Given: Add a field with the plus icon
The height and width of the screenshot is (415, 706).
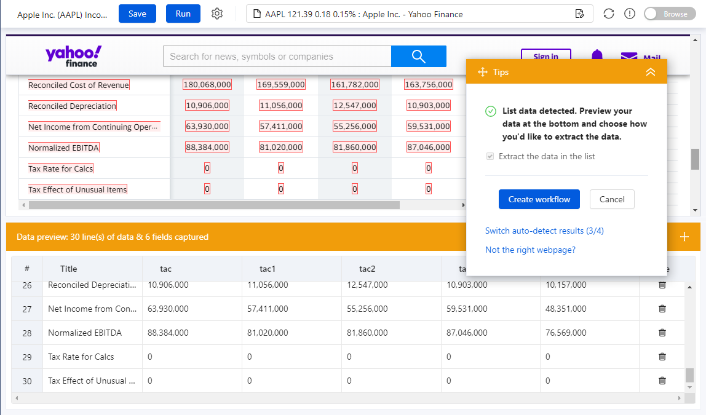Looking at the screenshot, I should (x=684, y=237).
